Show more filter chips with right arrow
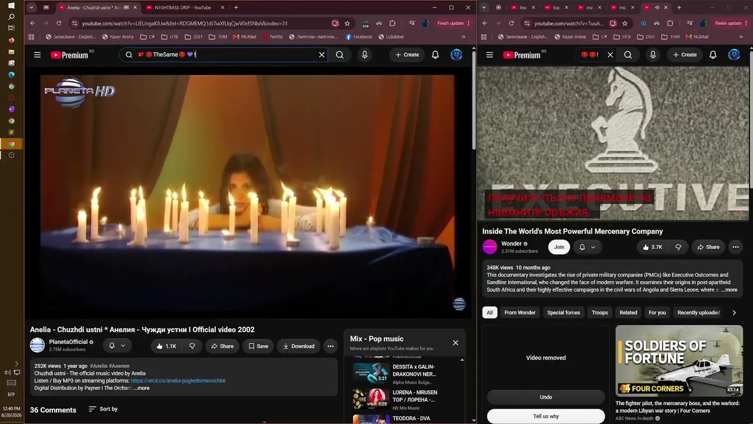The image size is (753, 424). pyautogui.click(x=734, y=313)
